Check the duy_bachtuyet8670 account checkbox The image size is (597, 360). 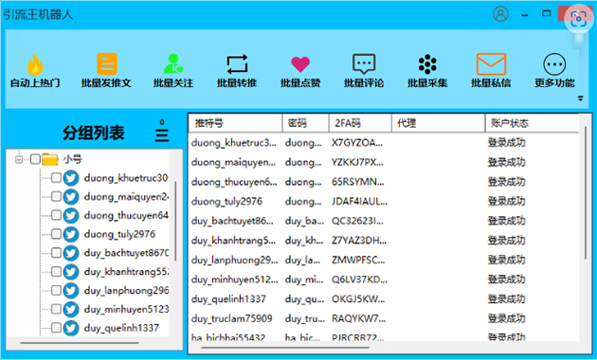click(x=56, y=253)
